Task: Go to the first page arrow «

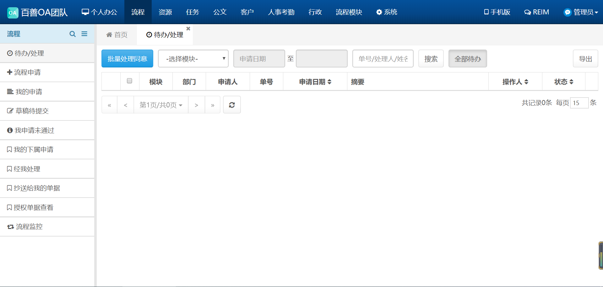Action: (109, 105)
